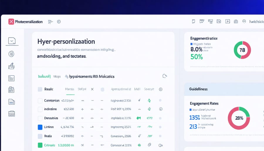This screenshot has height=151, width=264.
Task: Uncheck the blue Lintinıs row checkbox
Action: coord(40,127)
